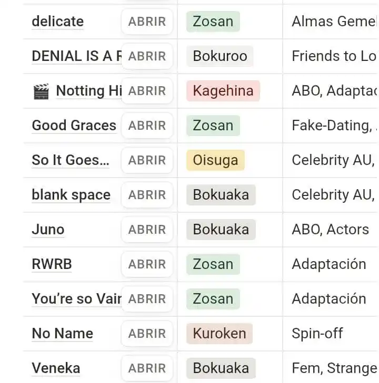Screen dimensions: 379x383
Task: Open the delicate row with ABRIR
Action: pos(147,22)
